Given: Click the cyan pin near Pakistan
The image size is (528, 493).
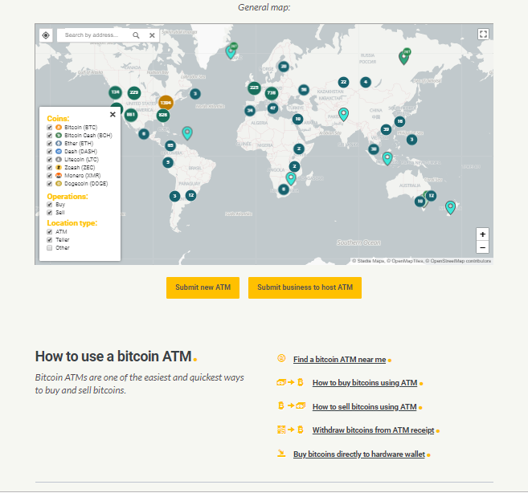Looking at the screenshot, I should coord(343,114).
